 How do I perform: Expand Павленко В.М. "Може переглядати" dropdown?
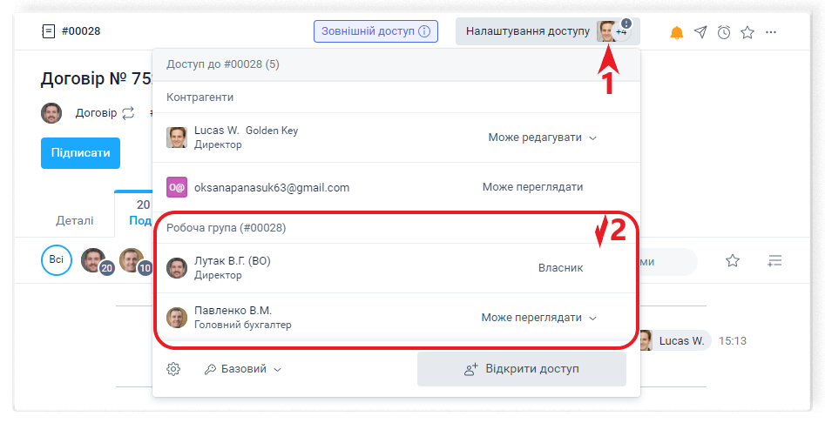click(x=538, y=318)
